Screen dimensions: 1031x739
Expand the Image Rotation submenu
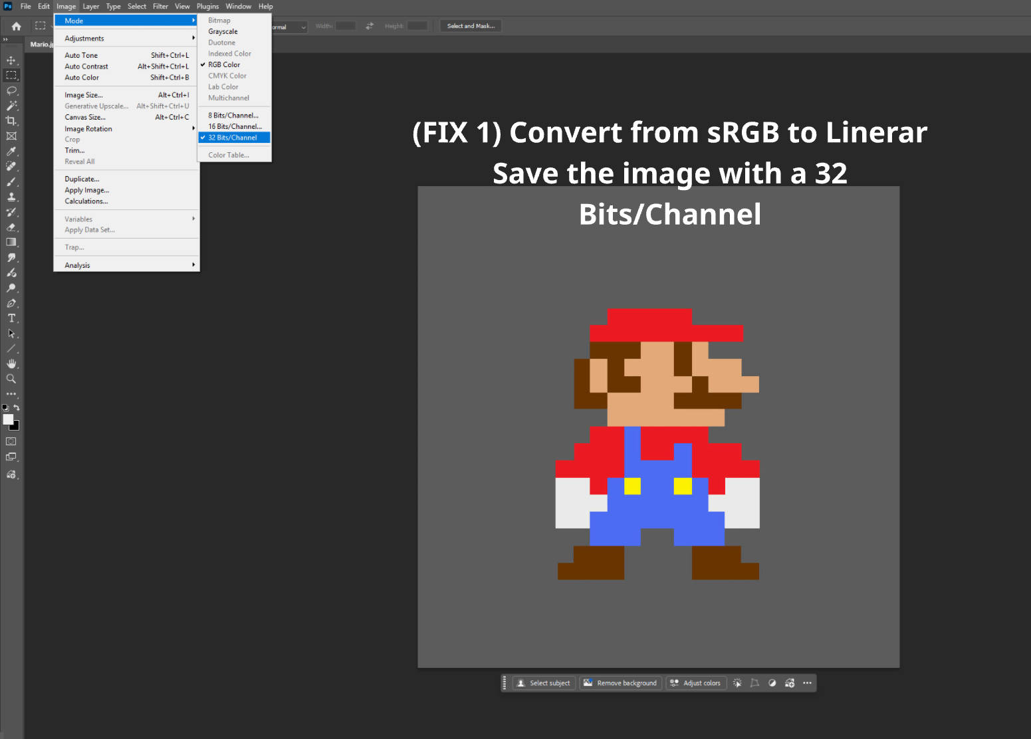point(126,129)
